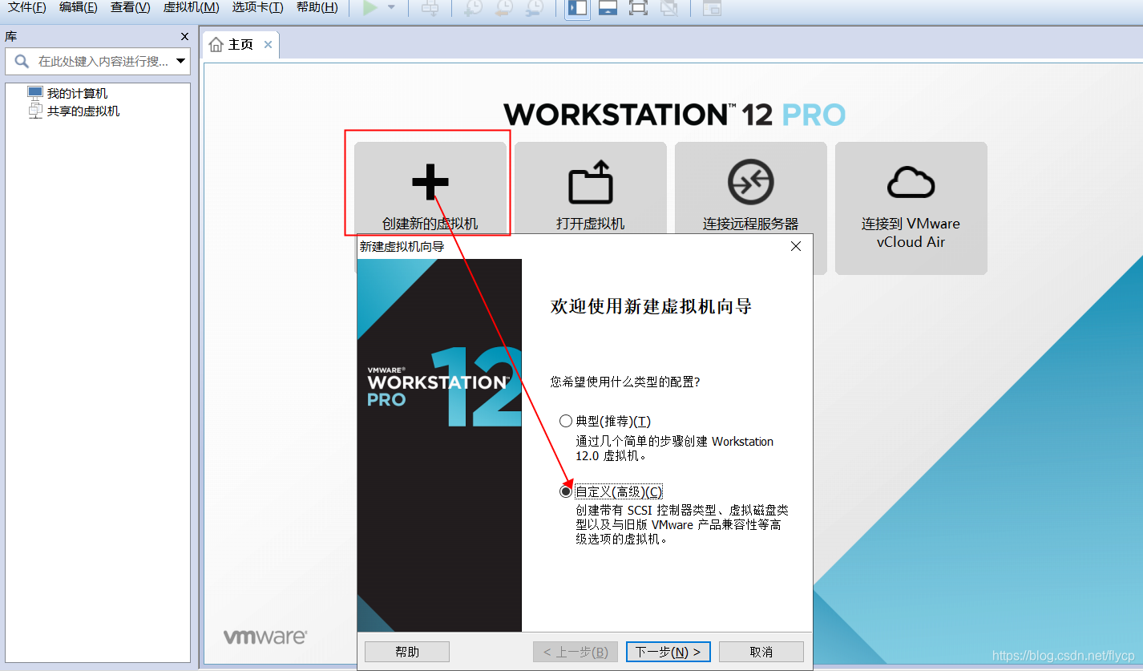Viewport: 1143px width, 671px height.
Task: Open the 虚拟机(M) menu
Action: click(192, 7)
